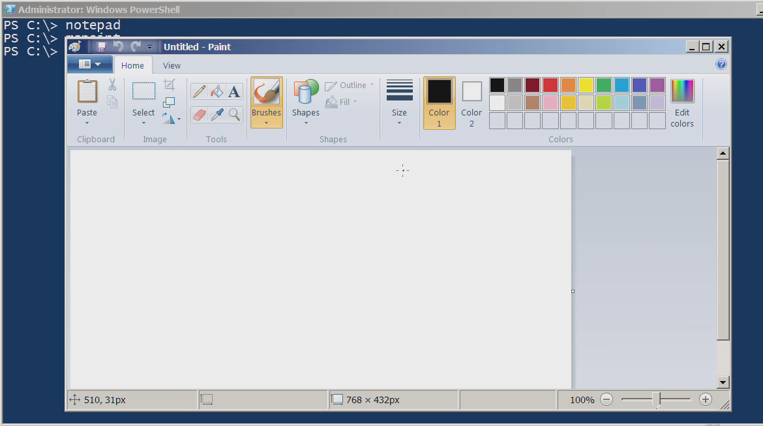Click the Brushes tool icon
763x426 pixels.
pos(267,91)
